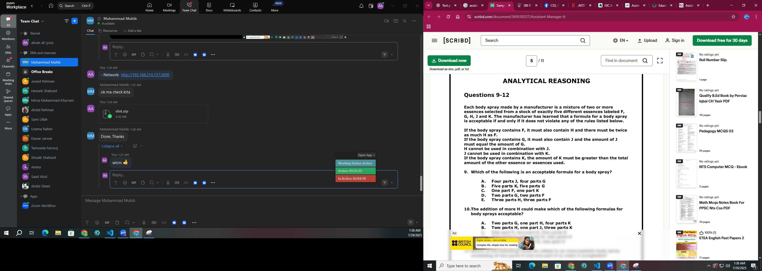Bookmark this Scribd page with the star

click(733, 17)
